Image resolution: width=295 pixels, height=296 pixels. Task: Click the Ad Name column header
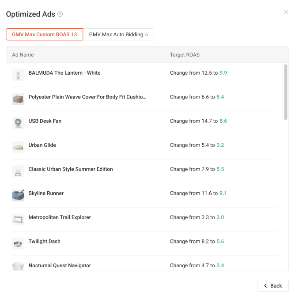[x=23, y=55]
